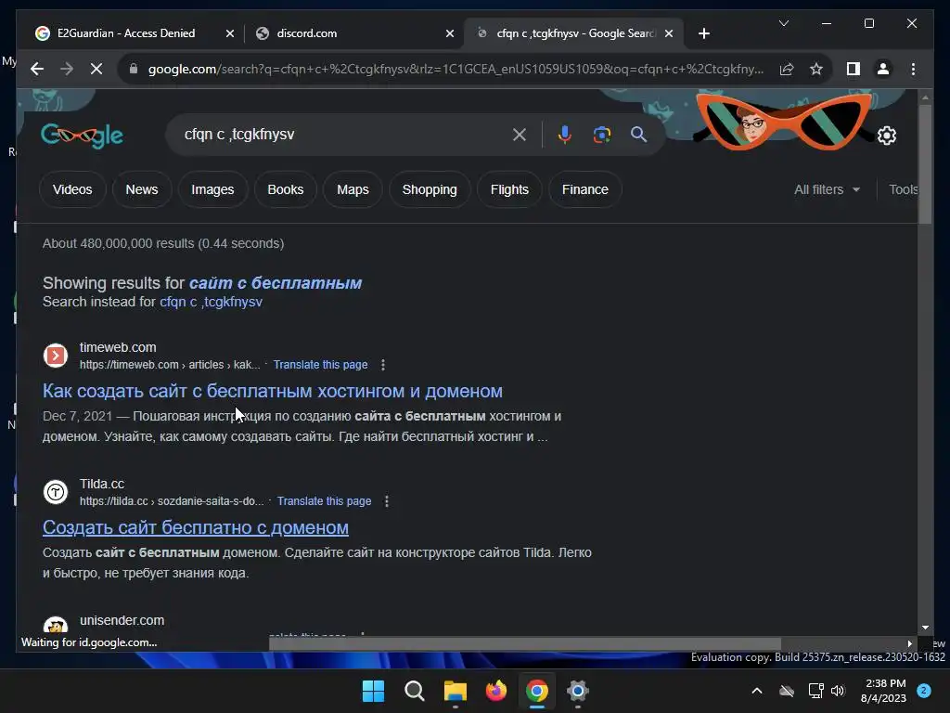Image resolution: width=950 pixels, height=713 pixels.
Task: Open File Explorer from the taskbar
Action: pos(455,691)
